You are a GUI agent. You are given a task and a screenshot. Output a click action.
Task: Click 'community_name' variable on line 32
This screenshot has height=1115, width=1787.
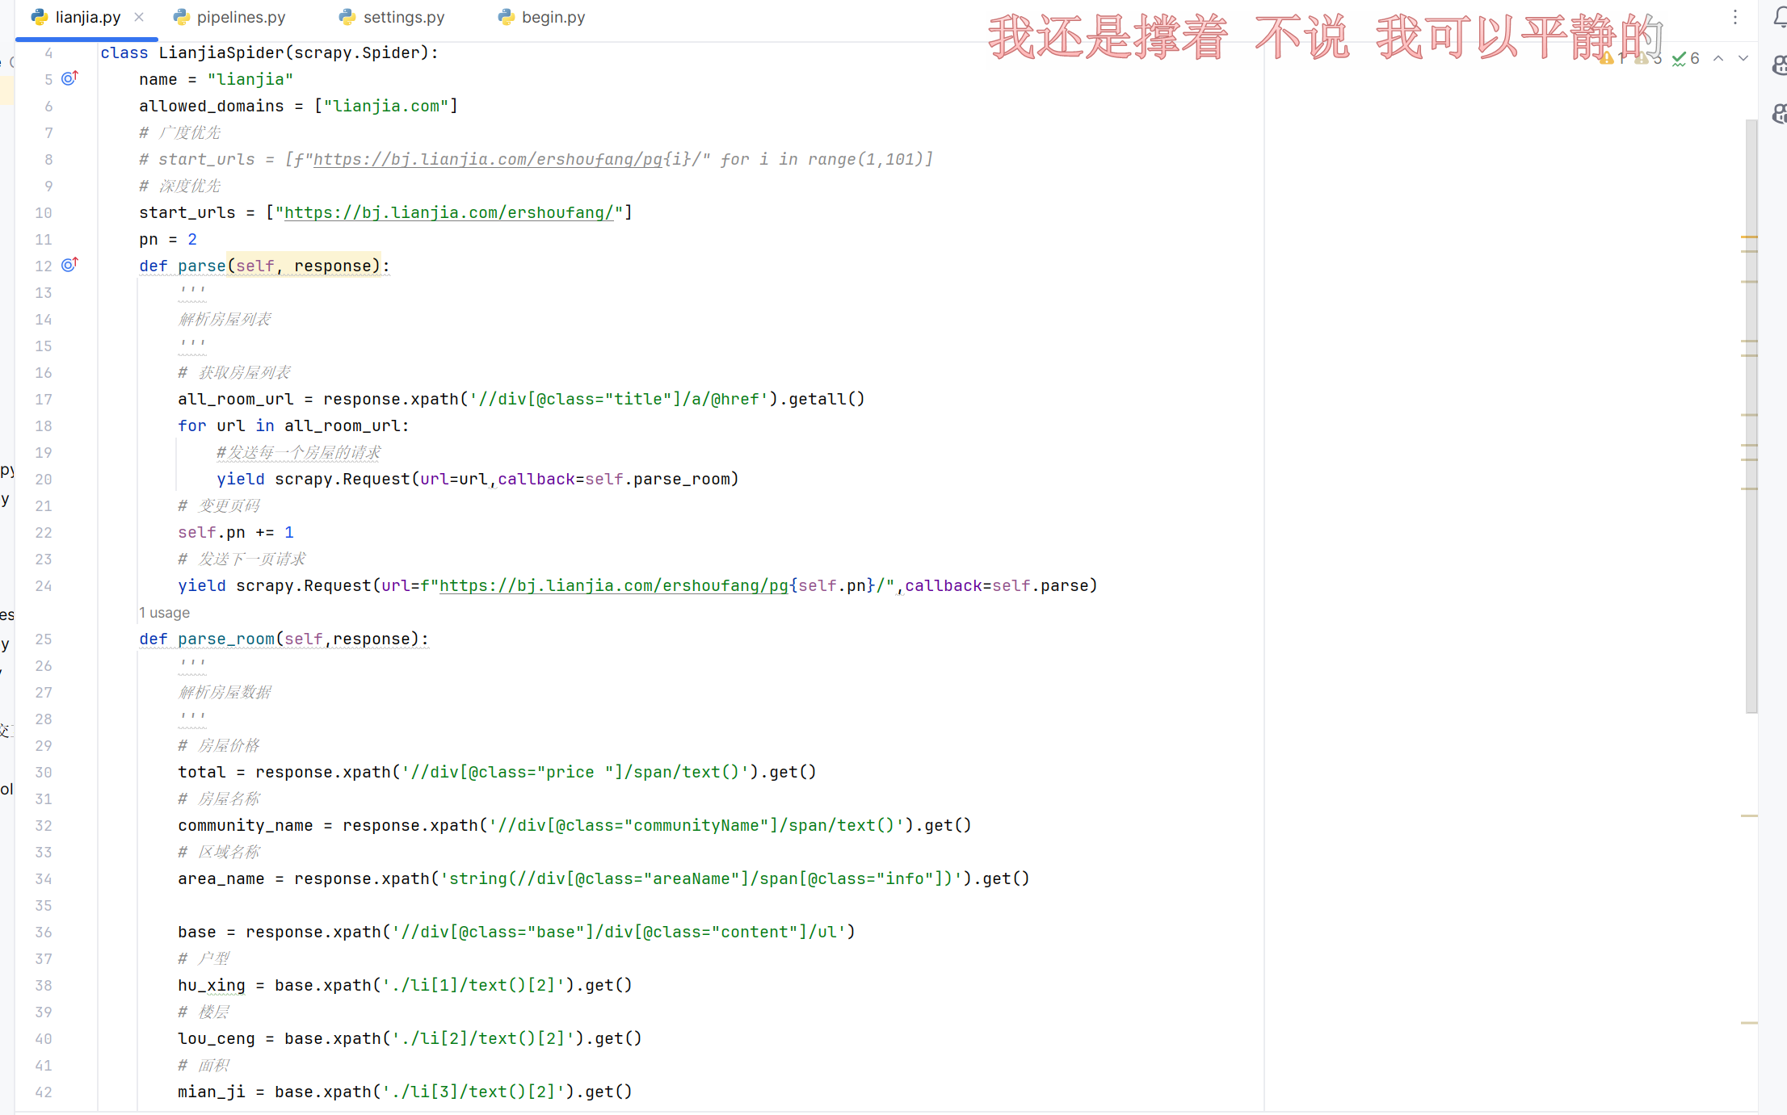[246, 825]
